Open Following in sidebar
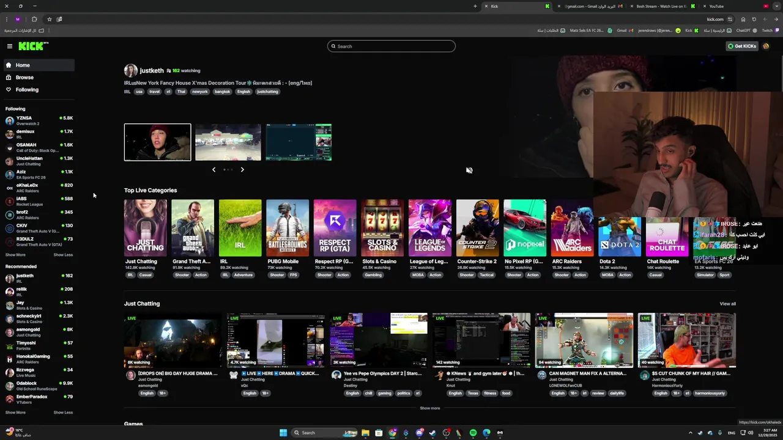The height and width of the screenshot is (440, 783). pyautogui.click(x=39, y=90)
